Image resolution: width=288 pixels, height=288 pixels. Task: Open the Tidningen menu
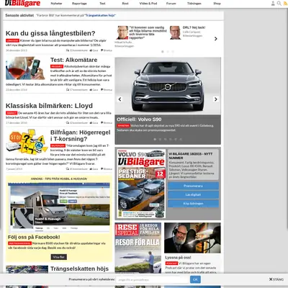[194, 4]
